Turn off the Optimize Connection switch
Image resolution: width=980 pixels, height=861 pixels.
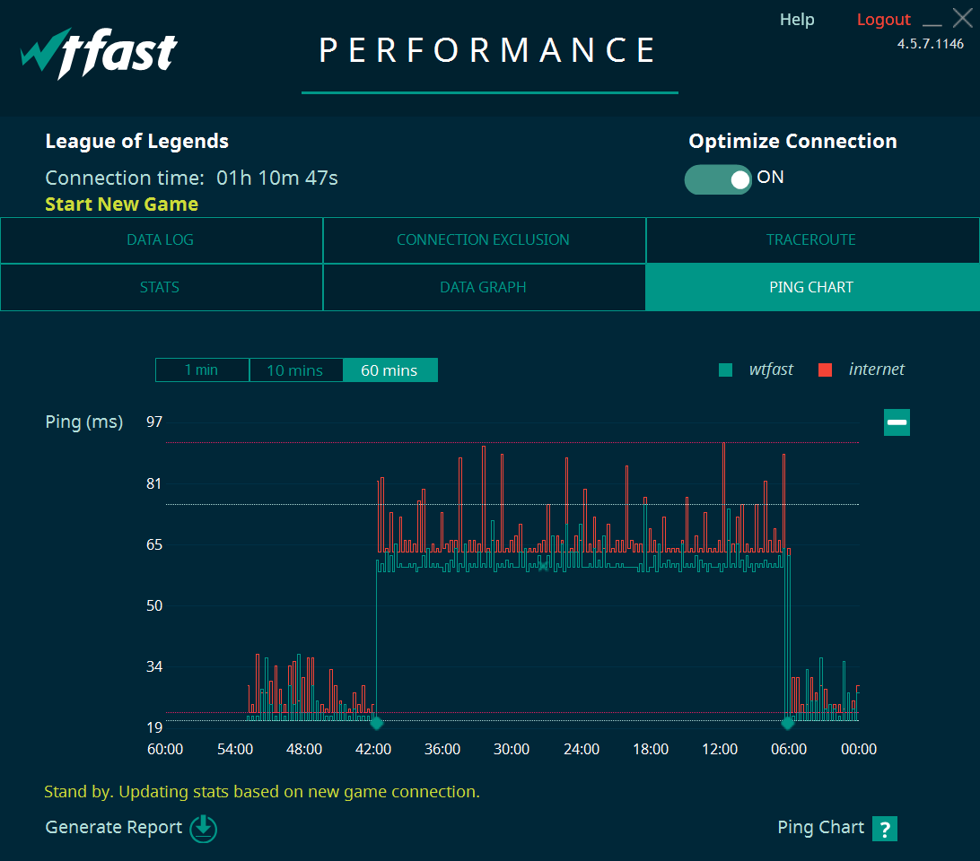point(718,179)
